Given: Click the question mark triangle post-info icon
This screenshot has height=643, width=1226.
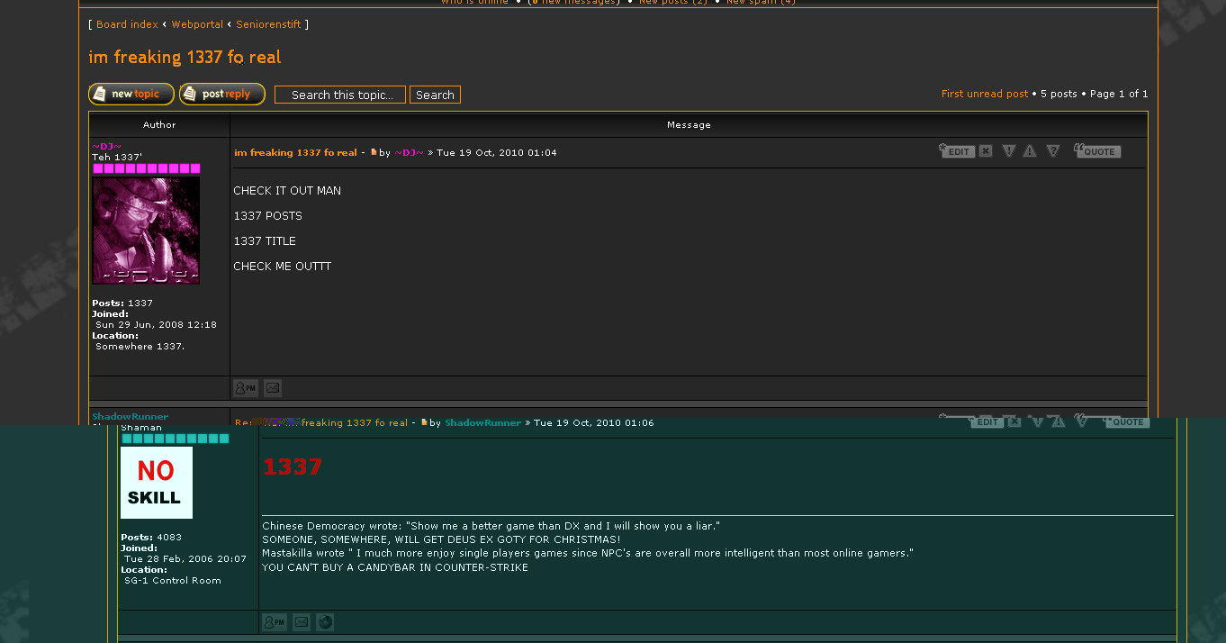Looking at the screenshot, I should point(1052,151).
